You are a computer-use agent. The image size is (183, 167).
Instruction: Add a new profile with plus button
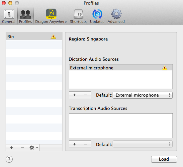[11, 148]
